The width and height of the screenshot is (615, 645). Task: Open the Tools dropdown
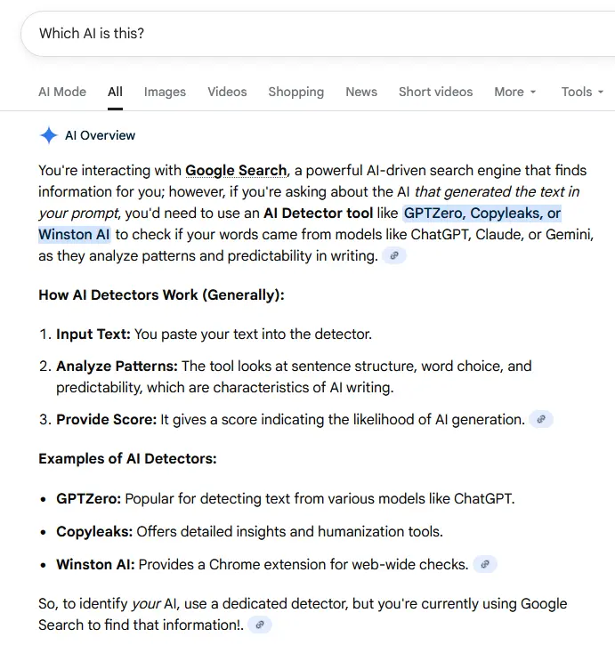[582, 92]
